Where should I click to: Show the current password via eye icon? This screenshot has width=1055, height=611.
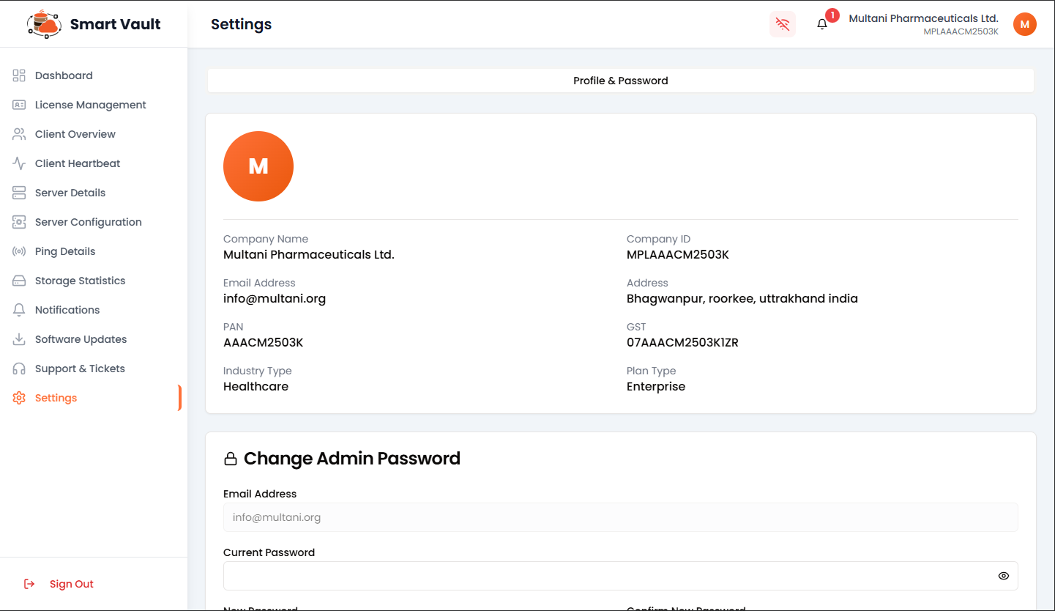point(1003,576)
